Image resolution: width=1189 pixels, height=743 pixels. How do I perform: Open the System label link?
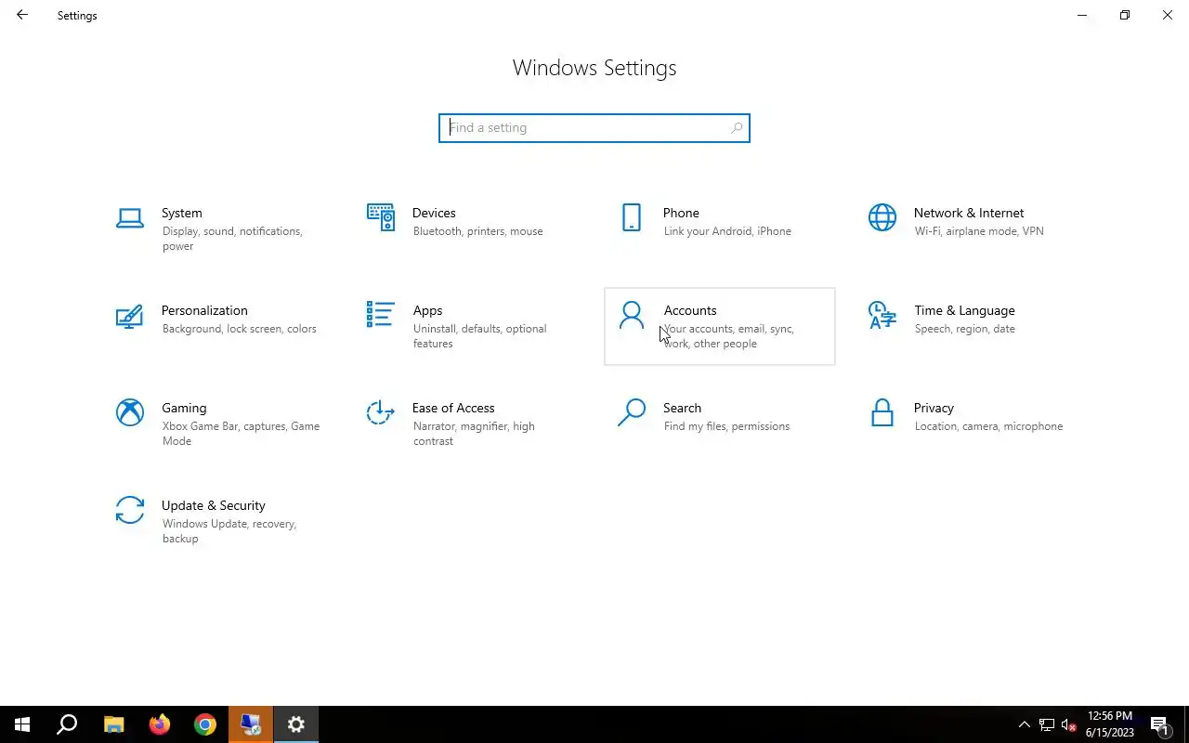point(182,213)
